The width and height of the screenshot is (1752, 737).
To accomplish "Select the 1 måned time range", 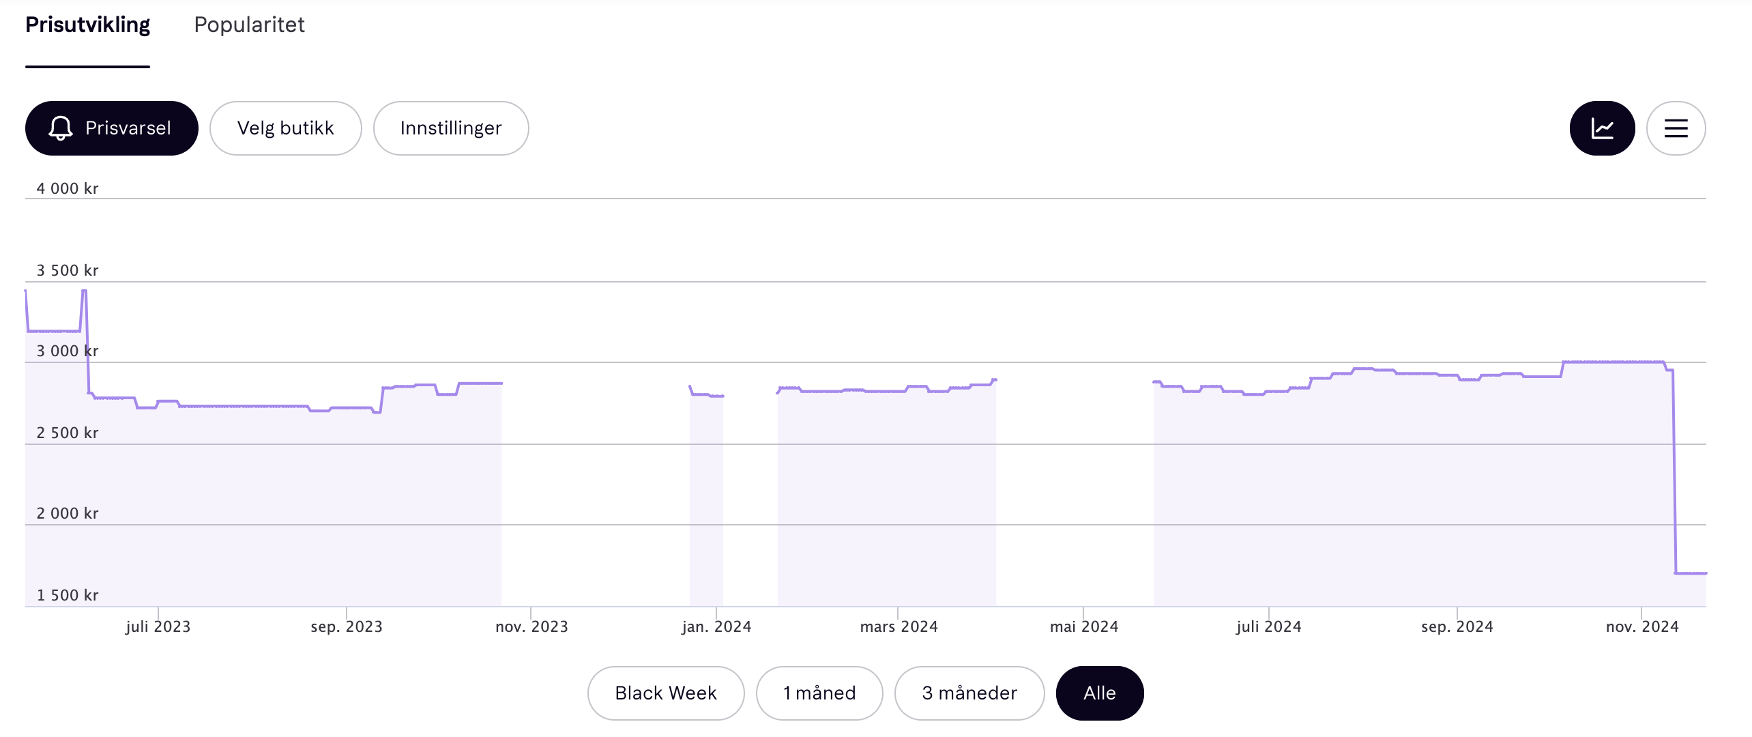I will 819,693.
